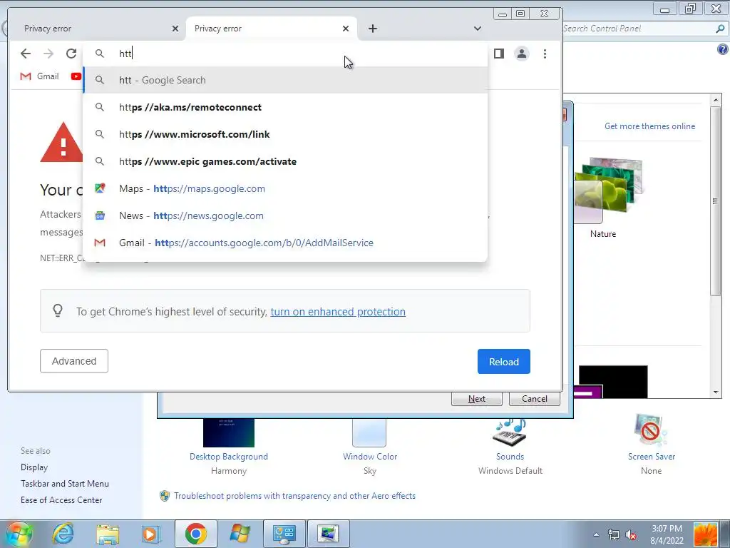
Task: Open Display in See also
Action: pyautogui.click(x=34, y=467)
